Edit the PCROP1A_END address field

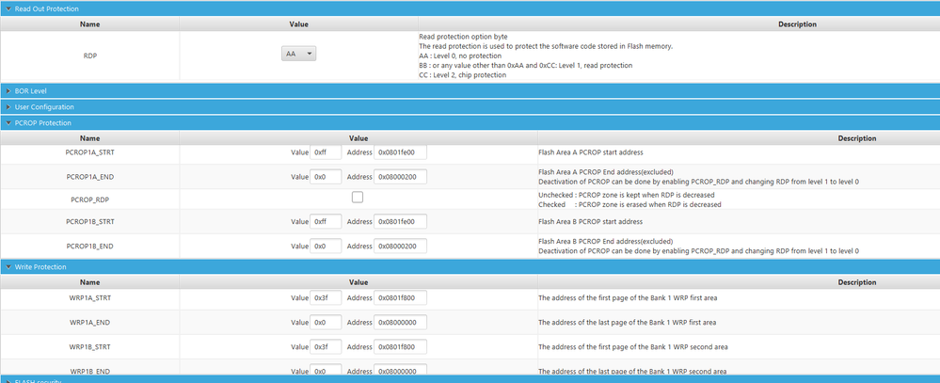pyautogui.click(x=400, y=177)
